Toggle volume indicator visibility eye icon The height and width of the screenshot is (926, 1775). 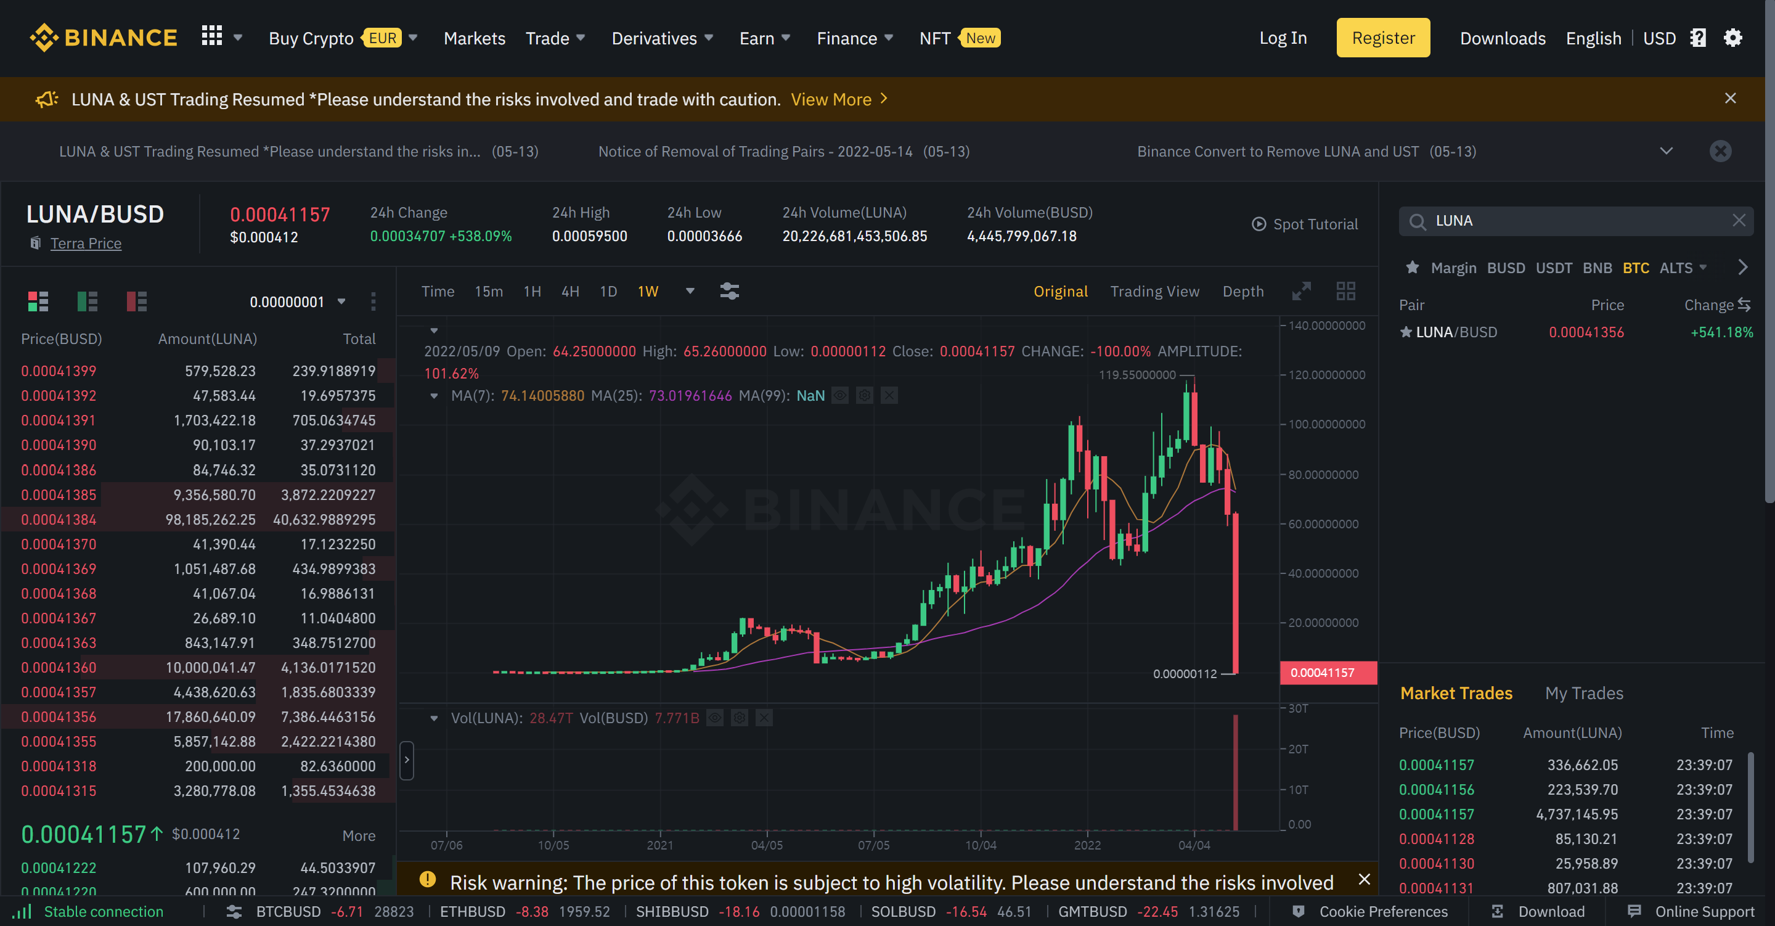click(715, 718)
